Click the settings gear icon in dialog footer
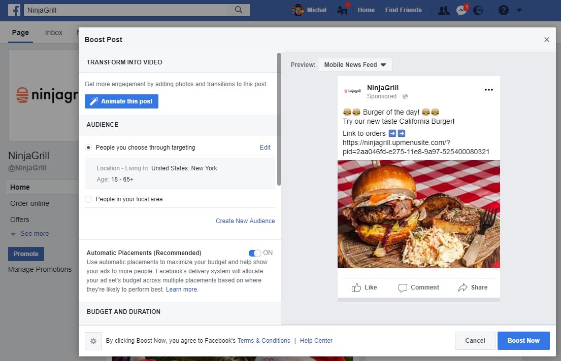The height and width of the screenshot is (361, 561). 93,341
